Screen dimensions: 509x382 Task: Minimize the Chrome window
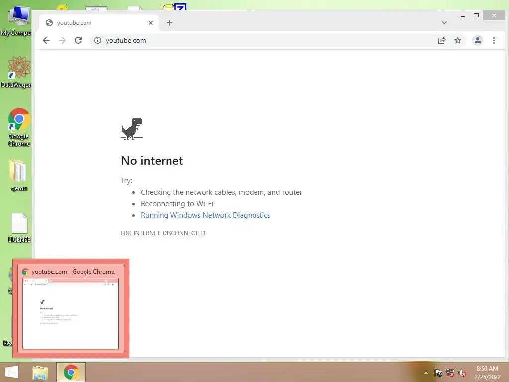point(463,16)
